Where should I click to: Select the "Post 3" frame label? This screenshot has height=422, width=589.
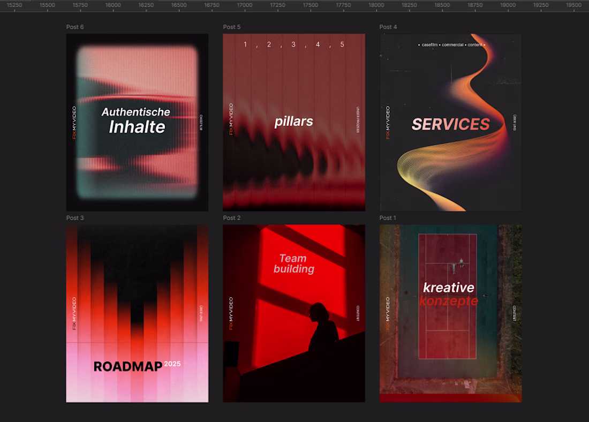coord(75,218)
